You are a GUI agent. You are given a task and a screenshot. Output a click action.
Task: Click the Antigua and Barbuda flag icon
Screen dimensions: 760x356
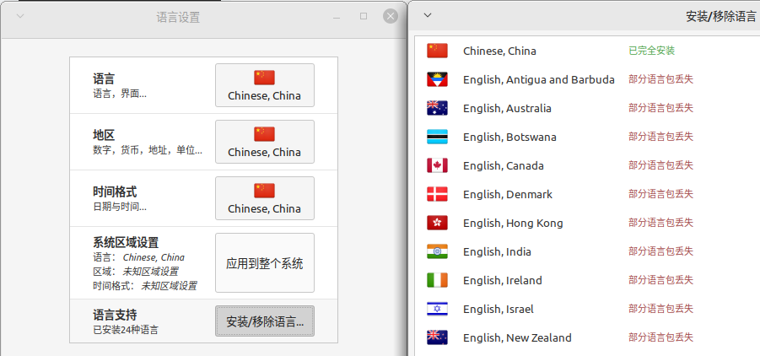pyautogui.click(x=437, y=79)
